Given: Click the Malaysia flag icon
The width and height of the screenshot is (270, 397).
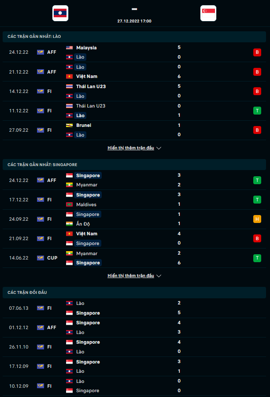Looking at the screenshot, I should (70, 48).
